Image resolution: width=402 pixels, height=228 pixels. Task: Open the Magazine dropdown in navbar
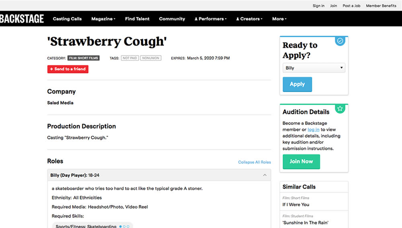[x=103, y=19]
